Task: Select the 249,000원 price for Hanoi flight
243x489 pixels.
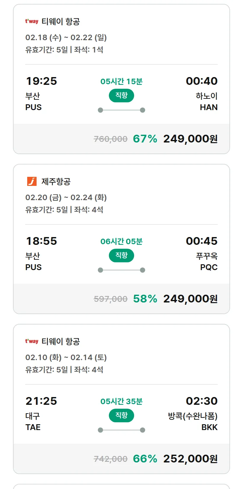Action: (190, 139)
